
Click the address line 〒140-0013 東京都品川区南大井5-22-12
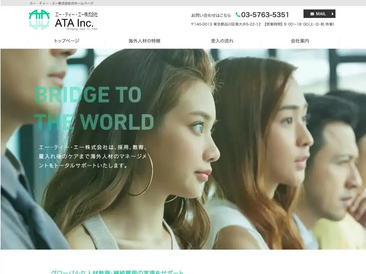pos(226,24)
